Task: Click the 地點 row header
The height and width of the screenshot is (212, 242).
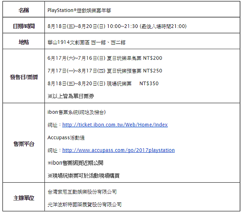Action: 24,42
